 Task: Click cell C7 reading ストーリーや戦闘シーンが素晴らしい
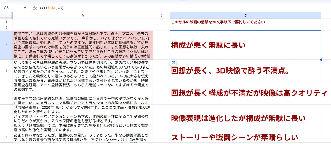point(245,138)
